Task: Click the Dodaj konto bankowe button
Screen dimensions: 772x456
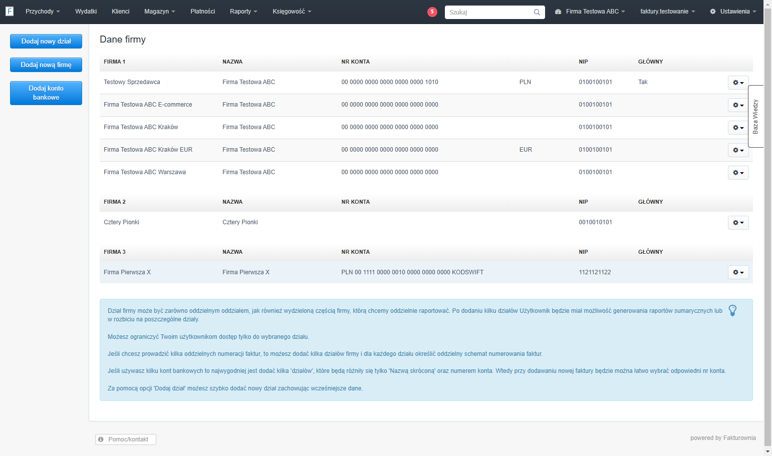Action: pyautogui.click(x=46, y=93)
